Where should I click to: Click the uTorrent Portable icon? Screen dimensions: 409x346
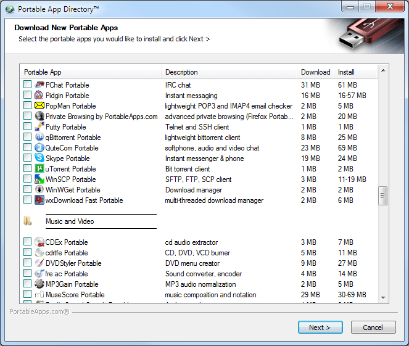pyautogui.click(x=39, y=169)
